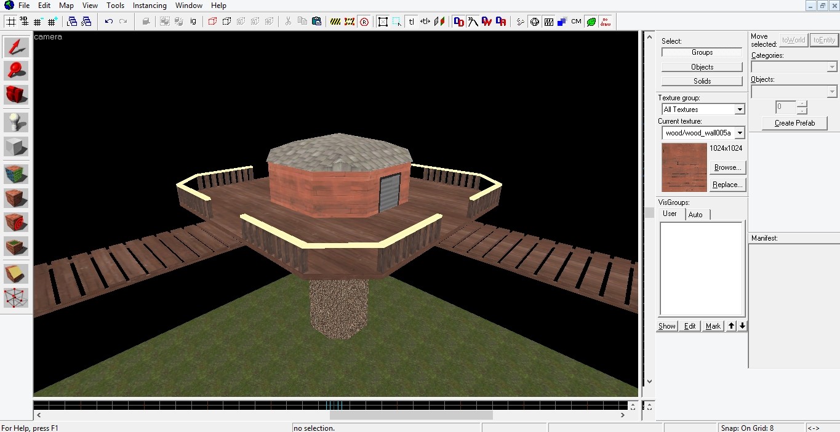Screen dimensions: 840x432
Task: Open the Map menu
Action: (x=65, y=6)
